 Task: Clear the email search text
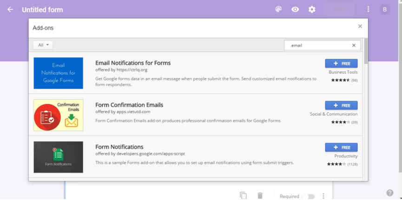coord(354,45)
